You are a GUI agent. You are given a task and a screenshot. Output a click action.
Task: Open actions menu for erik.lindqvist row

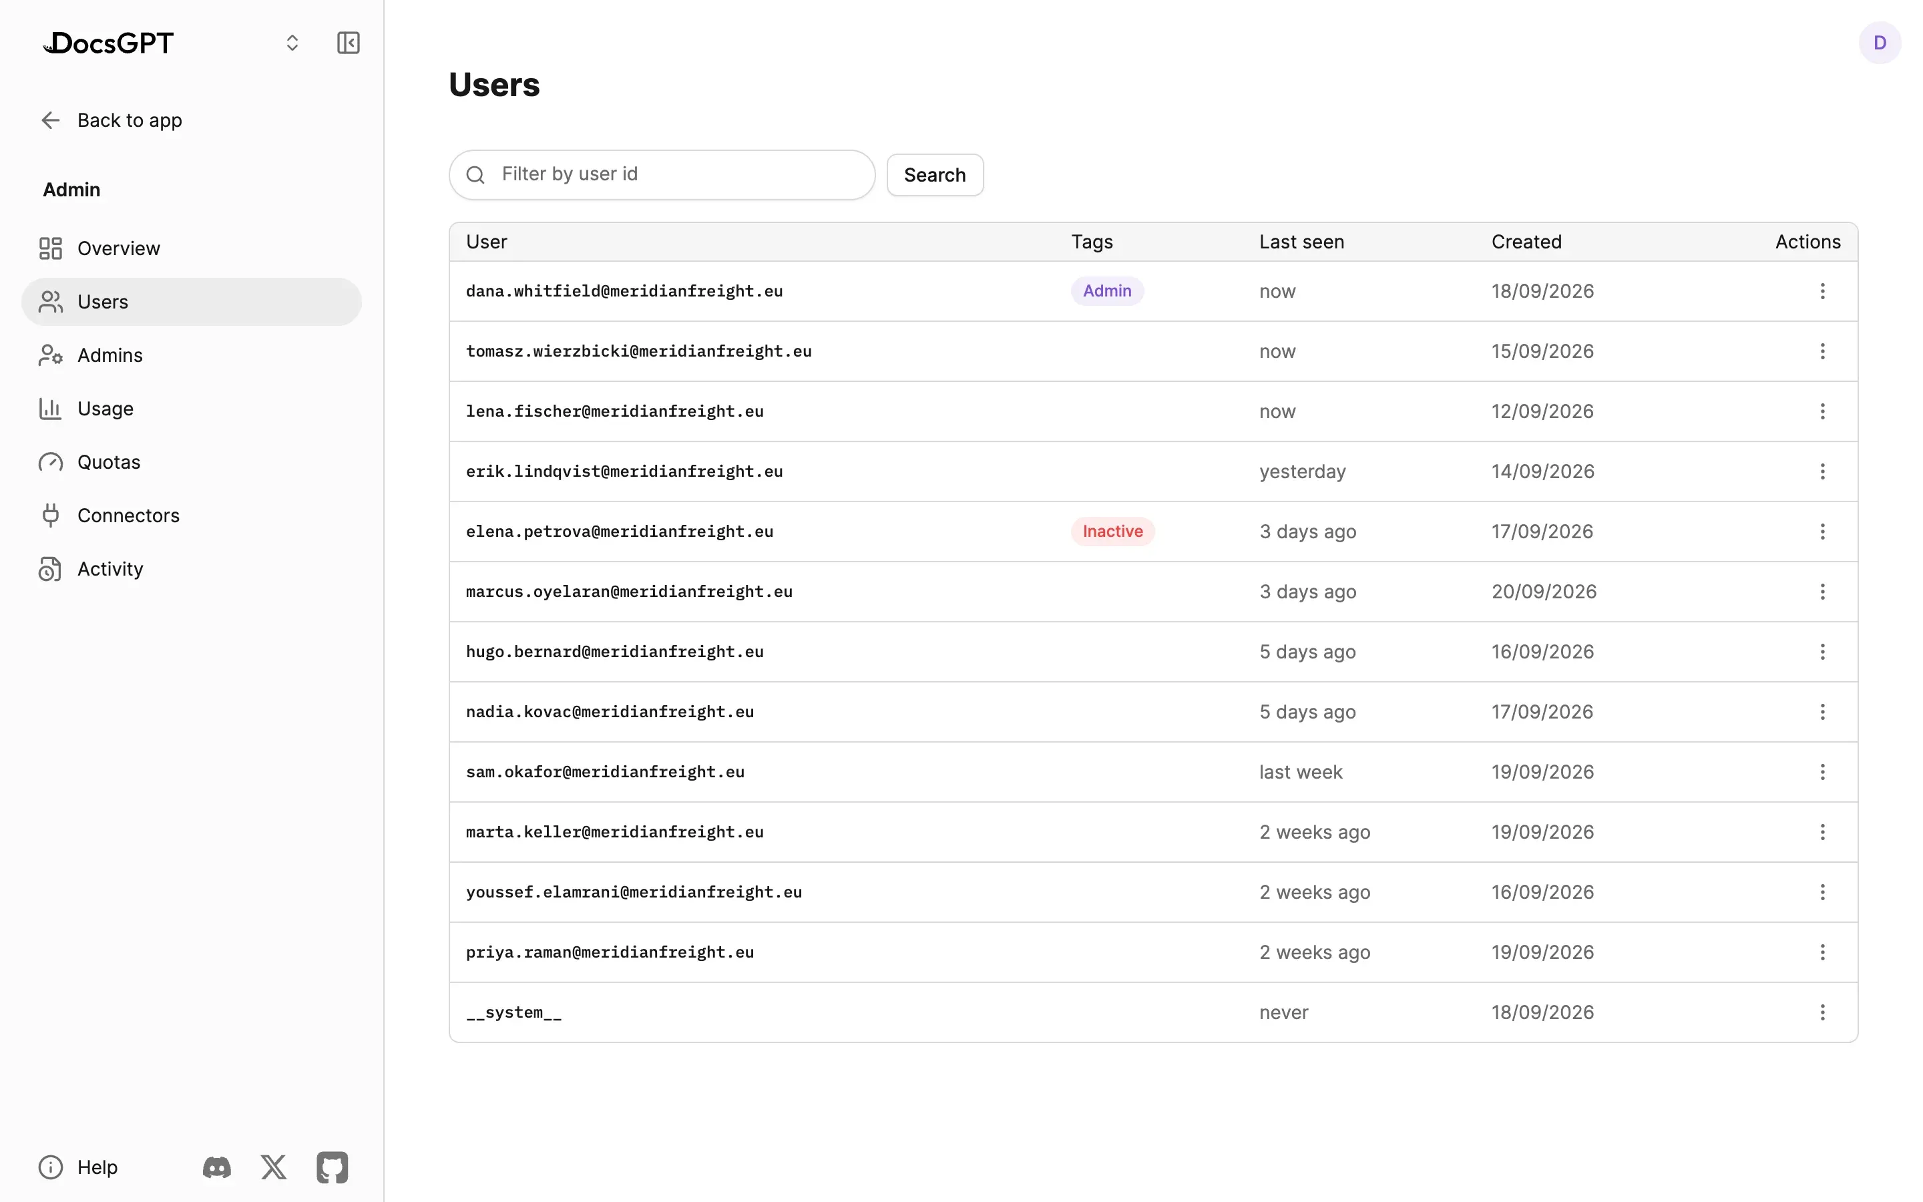point(1822,471)
